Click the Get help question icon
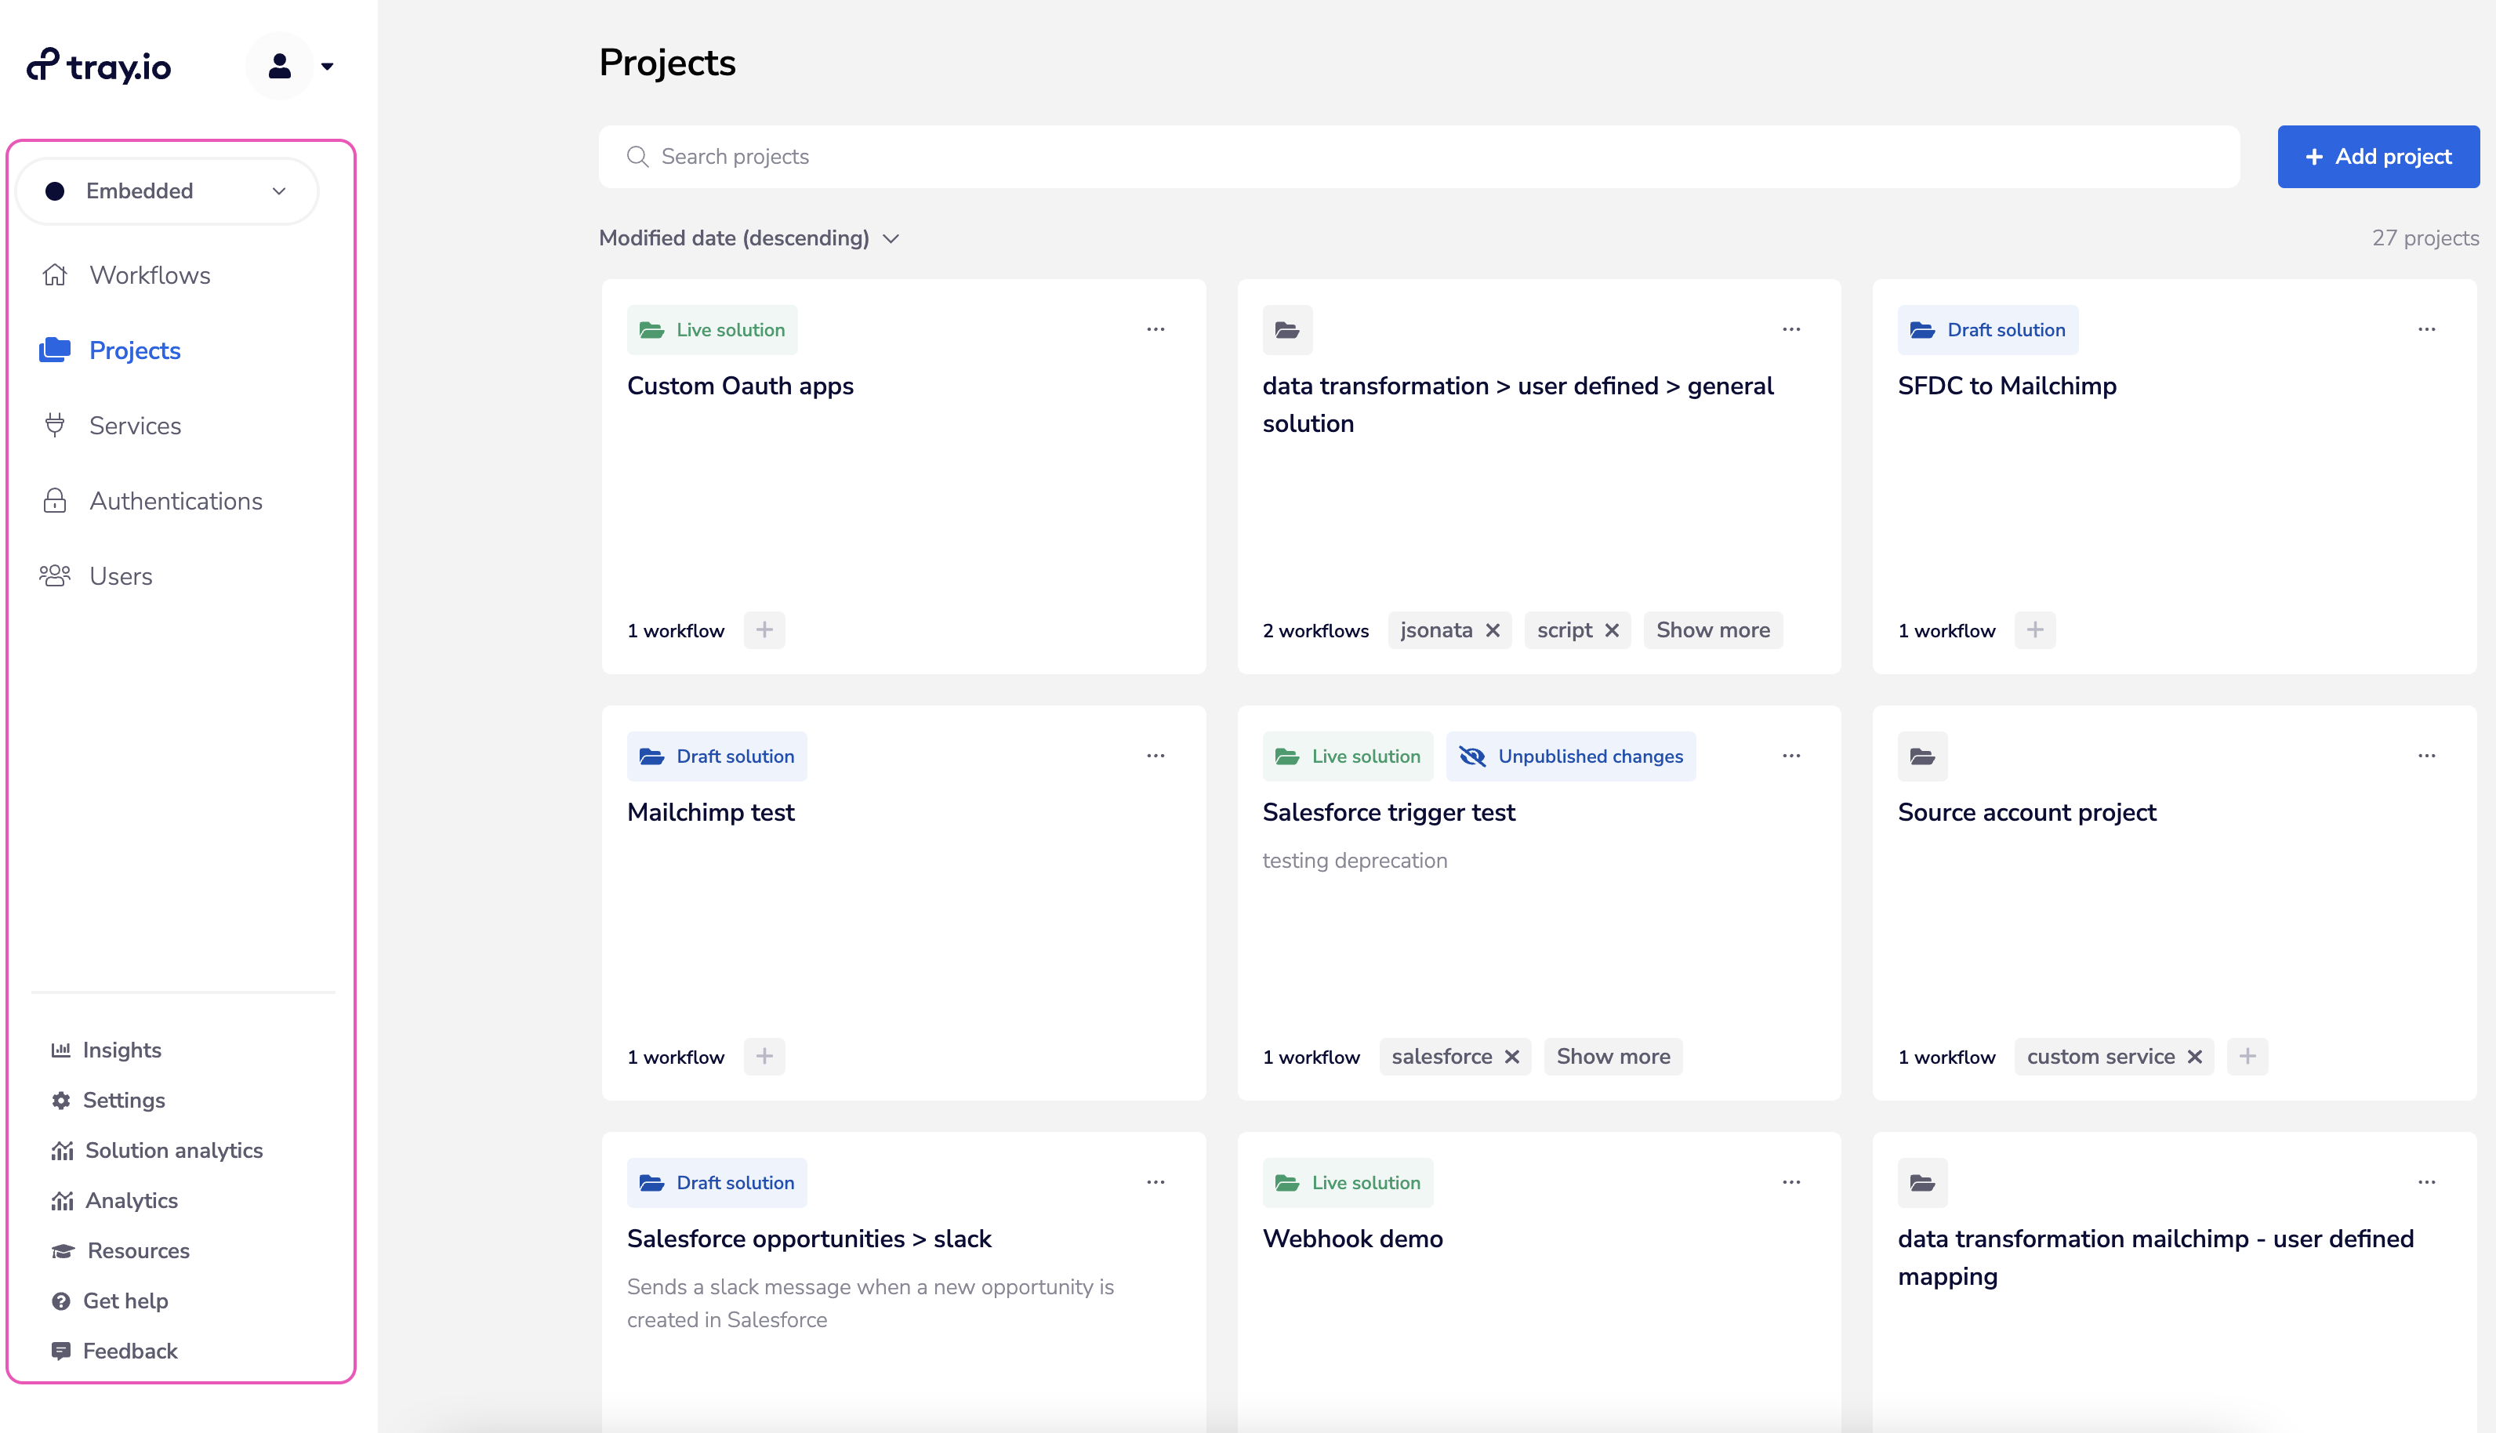The image size is (2496, 1433). tap(61, 1301)
